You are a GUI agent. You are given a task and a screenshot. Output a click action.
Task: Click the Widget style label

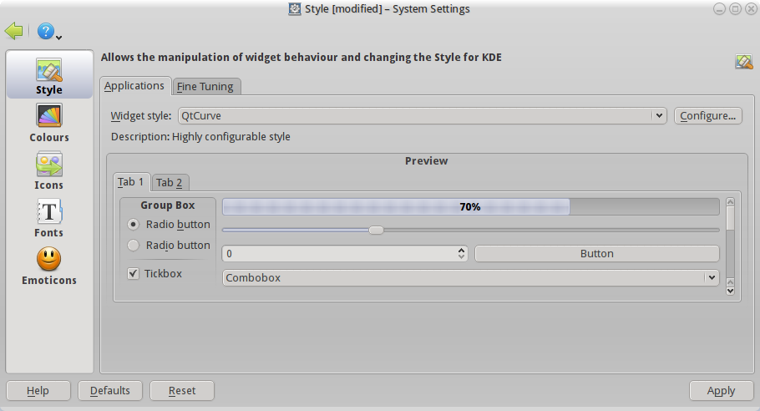(141, 116)
